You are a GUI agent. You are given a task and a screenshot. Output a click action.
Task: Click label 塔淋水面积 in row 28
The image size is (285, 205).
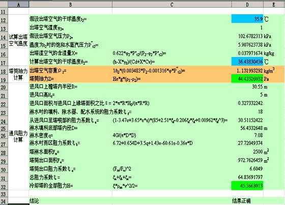click(44, 152)
